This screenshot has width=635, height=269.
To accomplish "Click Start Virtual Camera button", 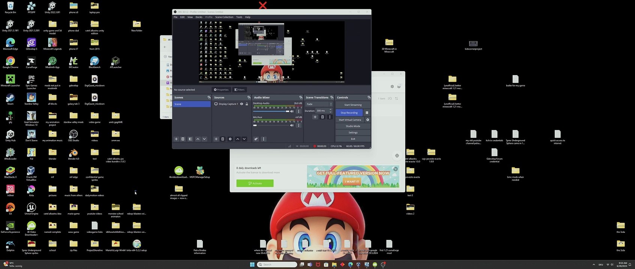I will click(x=350, y=120).
